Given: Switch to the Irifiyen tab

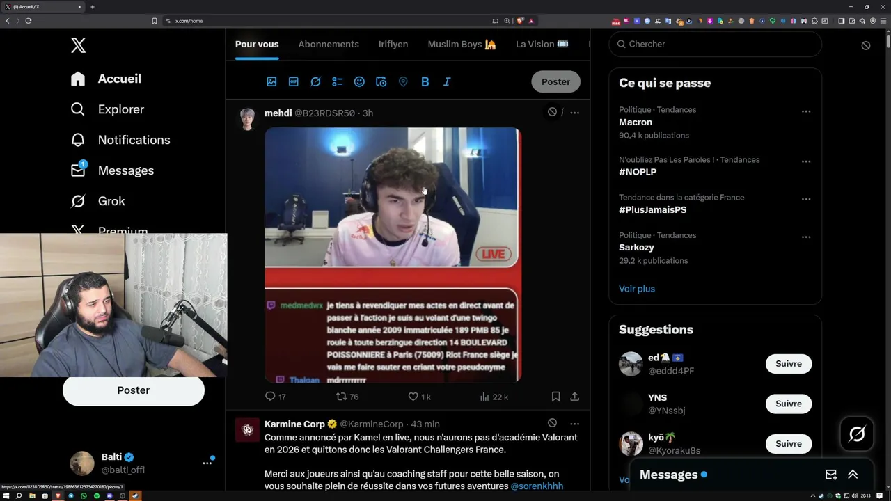Looking at the screenshot, I should (393, 44).
